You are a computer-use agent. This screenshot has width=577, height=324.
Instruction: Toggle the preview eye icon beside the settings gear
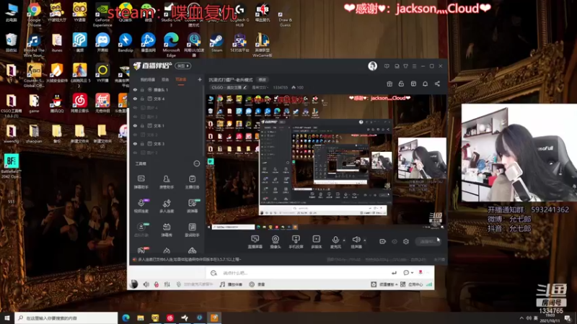[x=395, y=241]
